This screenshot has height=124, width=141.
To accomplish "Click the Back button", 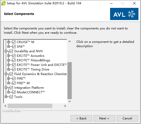I will click(81, 118).
